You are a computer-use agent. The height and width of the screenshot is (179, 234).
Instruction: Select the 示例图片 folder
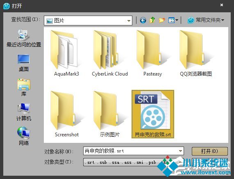(110, 114)
